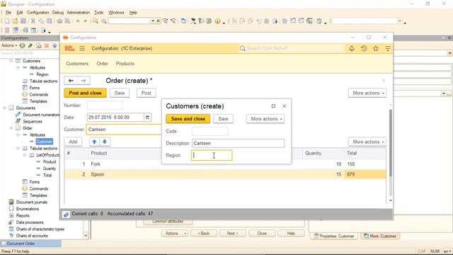The height and width of the screenshot is (255, 453).
Task: Switch to the Customers section tab
Action: tap(77, 64)
